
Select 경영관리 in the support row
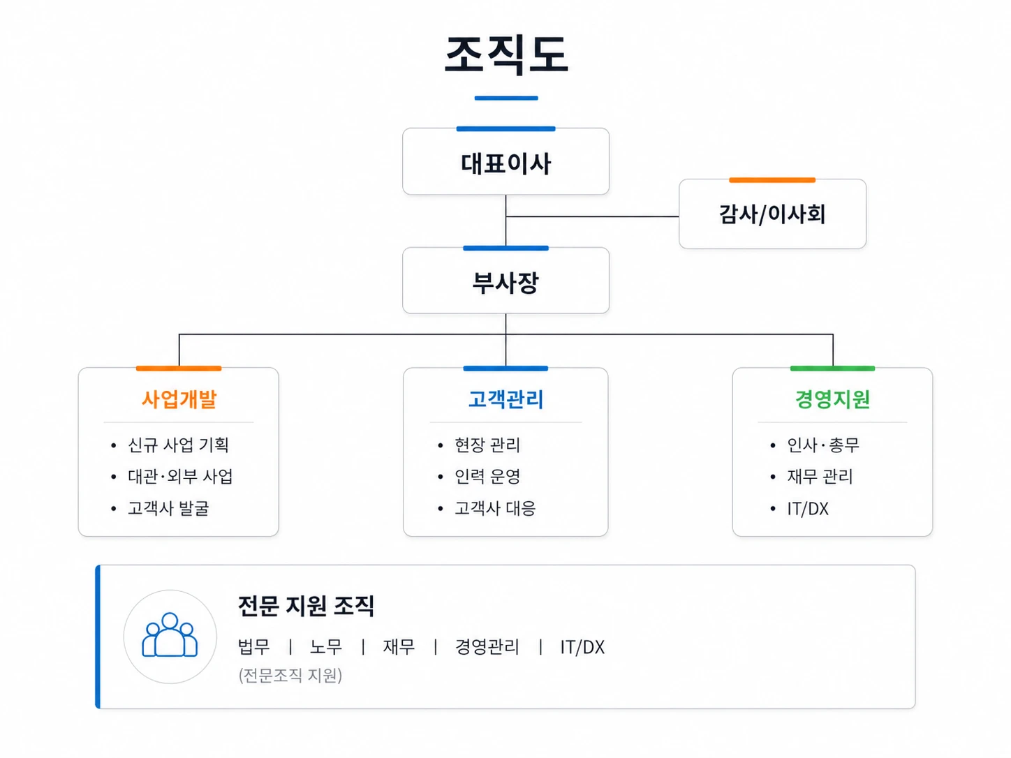click(x=487, y=647)
